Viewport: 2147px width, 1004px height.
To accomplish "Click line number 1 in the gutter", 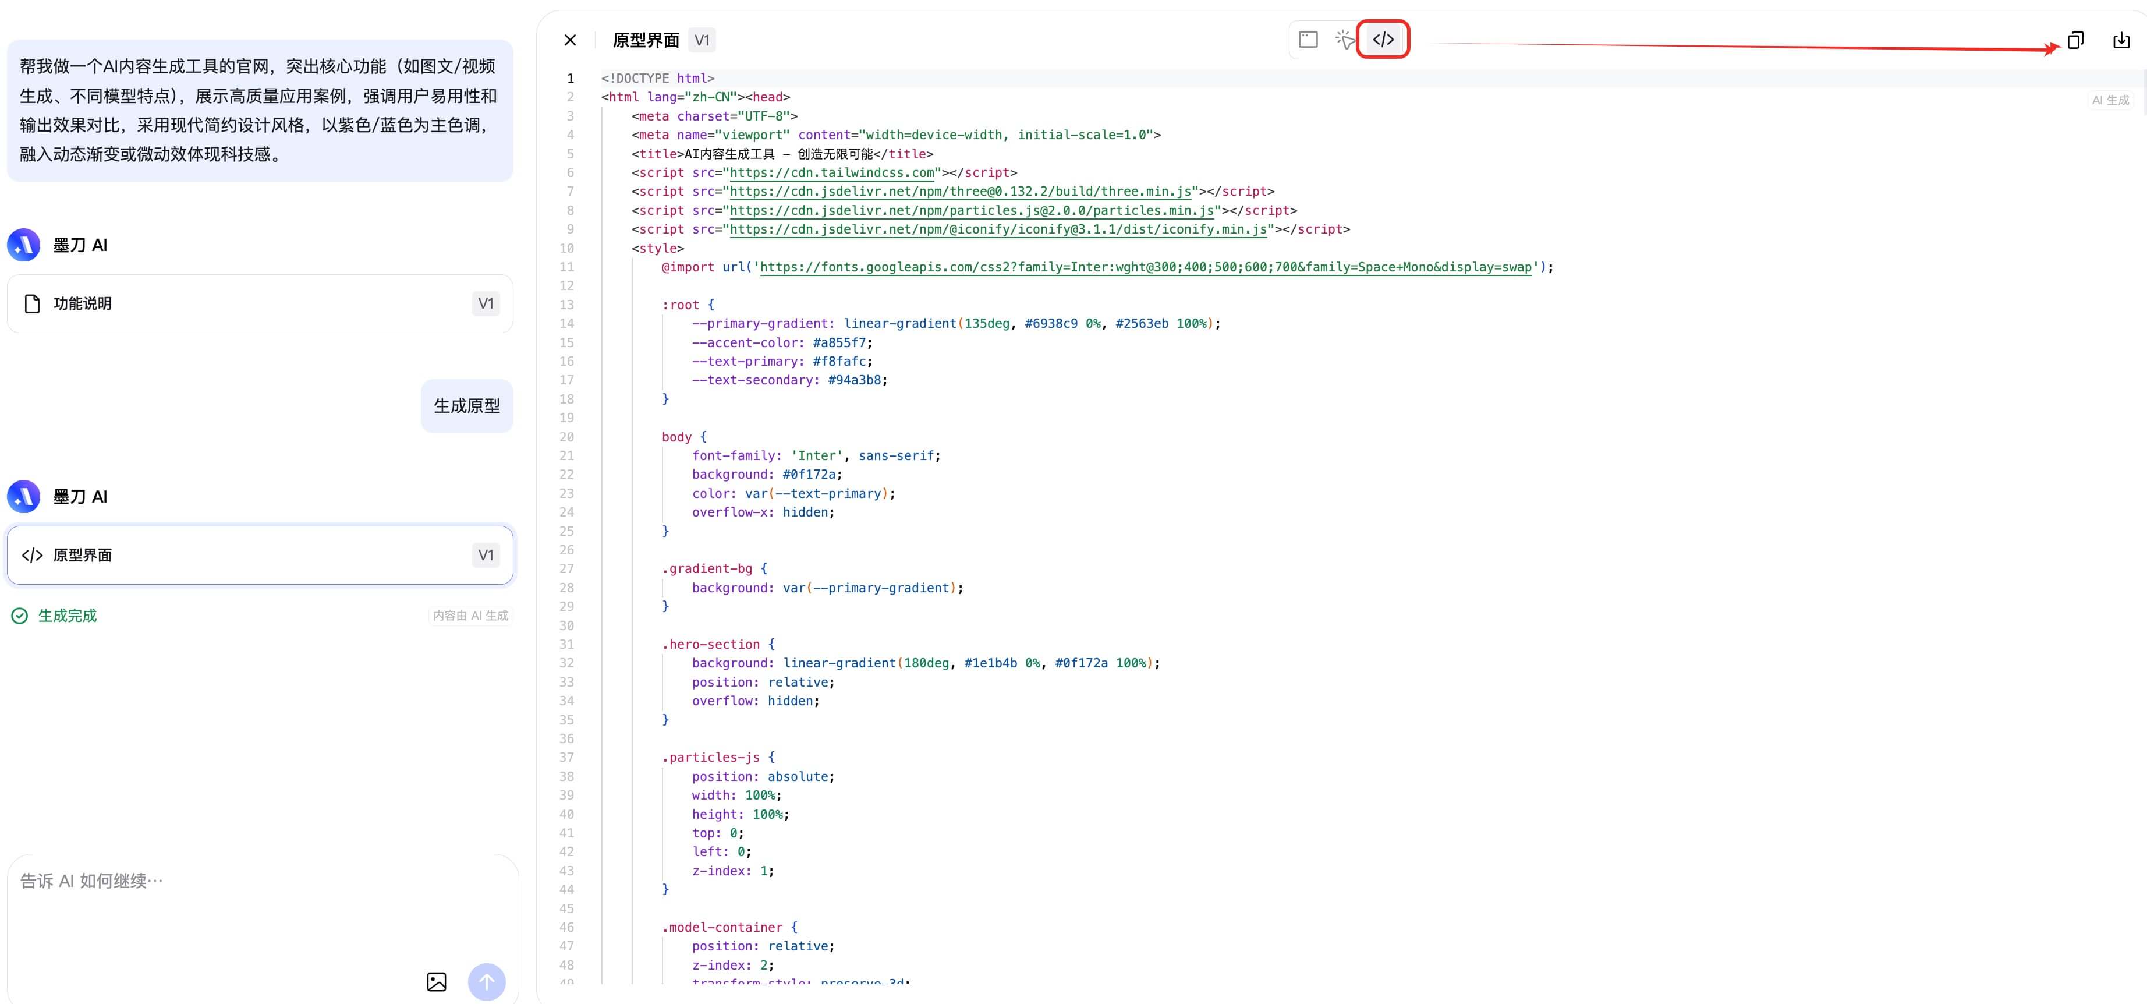I will point(570,79).
